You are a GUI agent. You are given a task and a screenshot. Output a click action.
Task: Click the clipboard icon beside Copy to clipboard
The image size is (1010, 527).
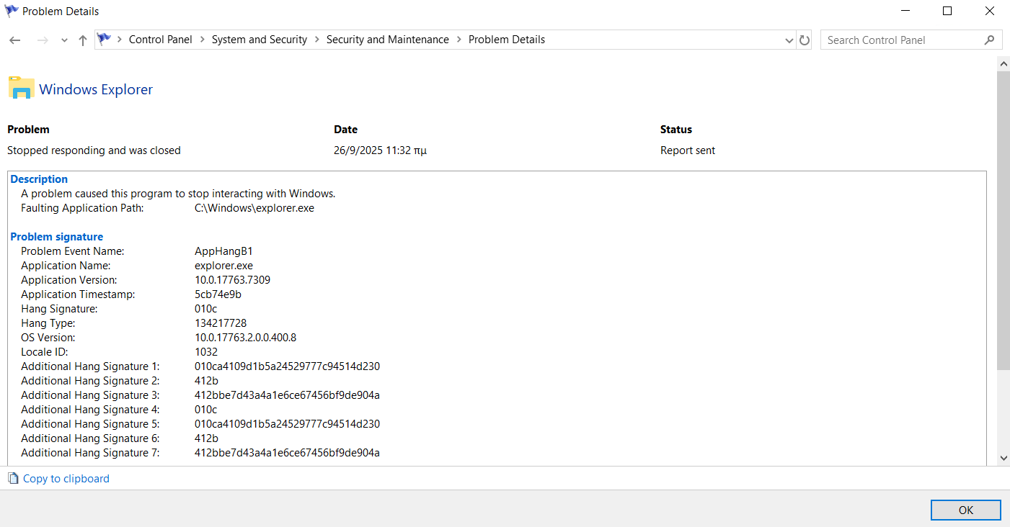[13, 479]
